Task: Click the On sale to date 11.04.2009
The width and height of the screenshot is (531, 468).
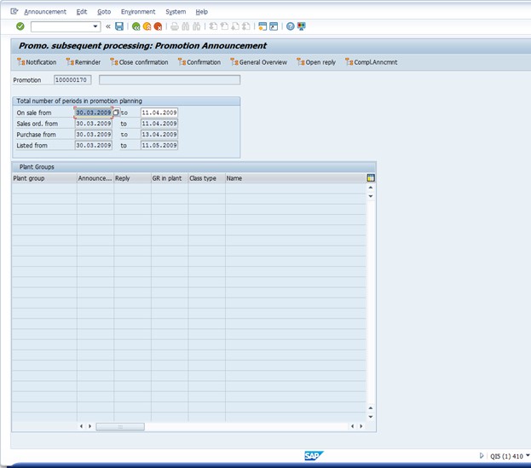Action: coord(159,113)
